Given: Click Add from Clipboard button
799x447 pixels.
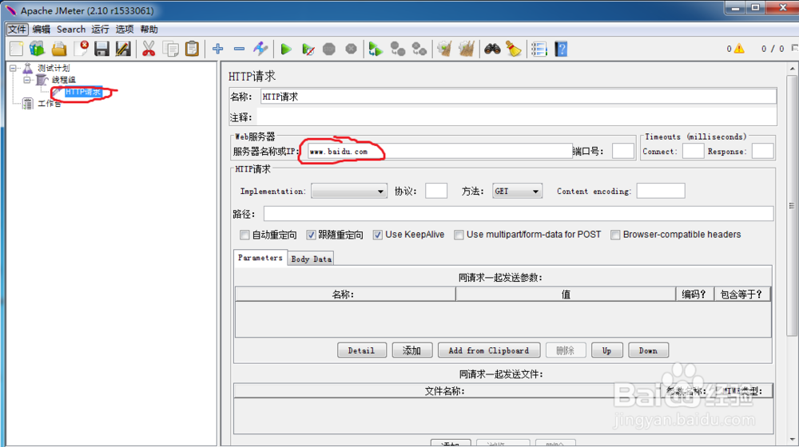Looking at the screenshot, I should [489, 350].
